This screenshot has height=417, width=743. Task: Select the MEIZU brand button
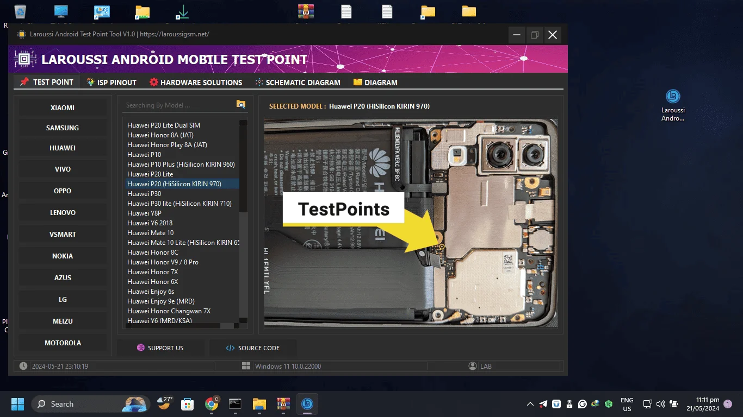click(x=63, y=321)
